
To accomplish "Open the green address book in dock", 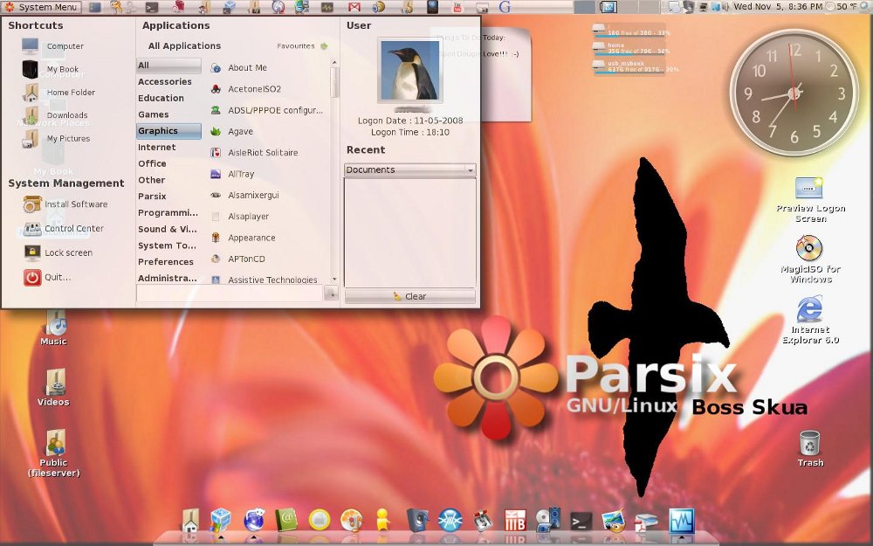I will pos(286,521).
